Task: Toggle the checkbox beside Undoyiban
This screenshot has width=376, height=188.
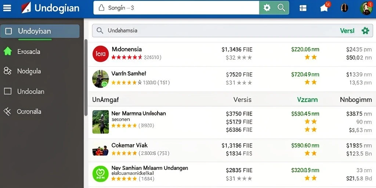Action: (x=8, y=31)
